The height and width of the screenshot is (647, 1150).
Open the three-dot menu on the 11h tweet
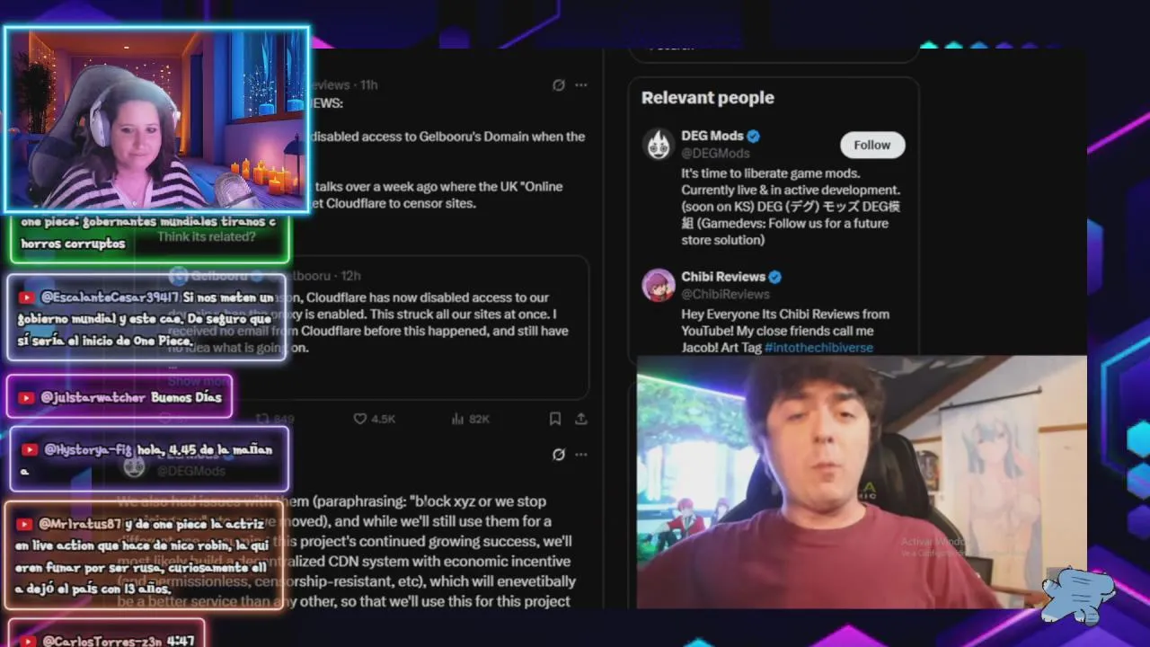[581, 84]
